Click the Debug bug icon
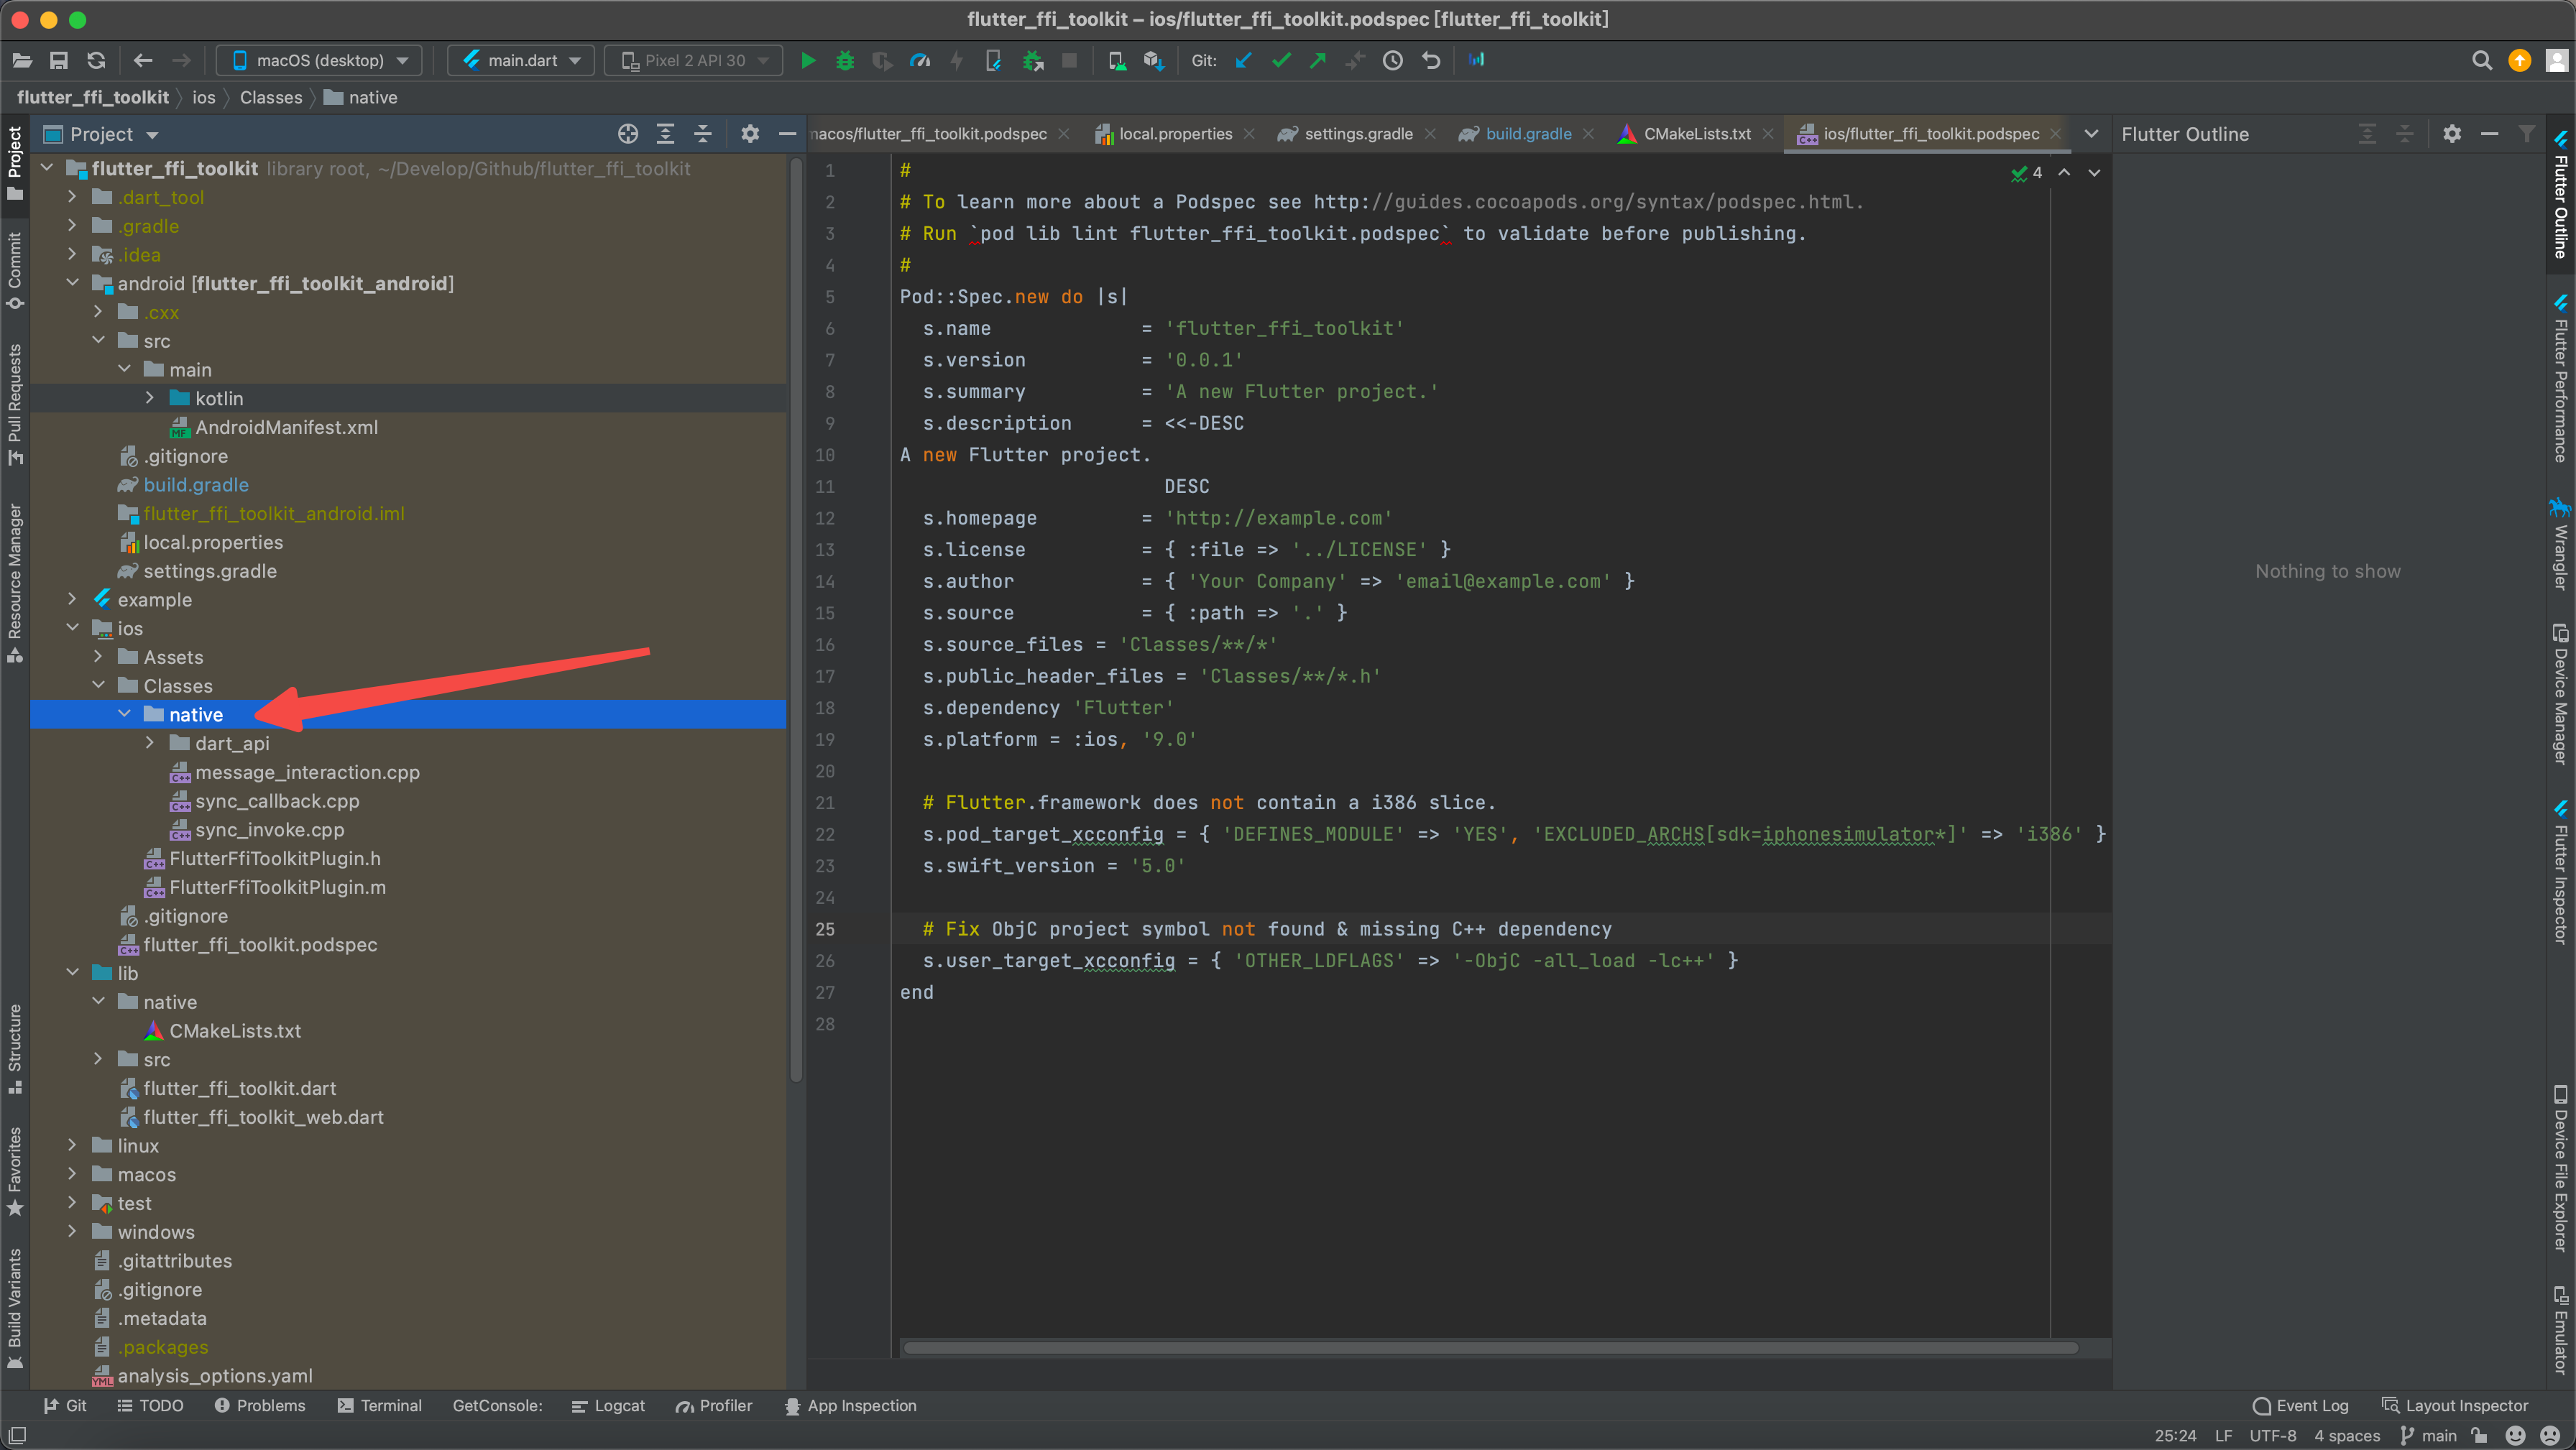2576x1450 pixels. (x=845, y=61)
